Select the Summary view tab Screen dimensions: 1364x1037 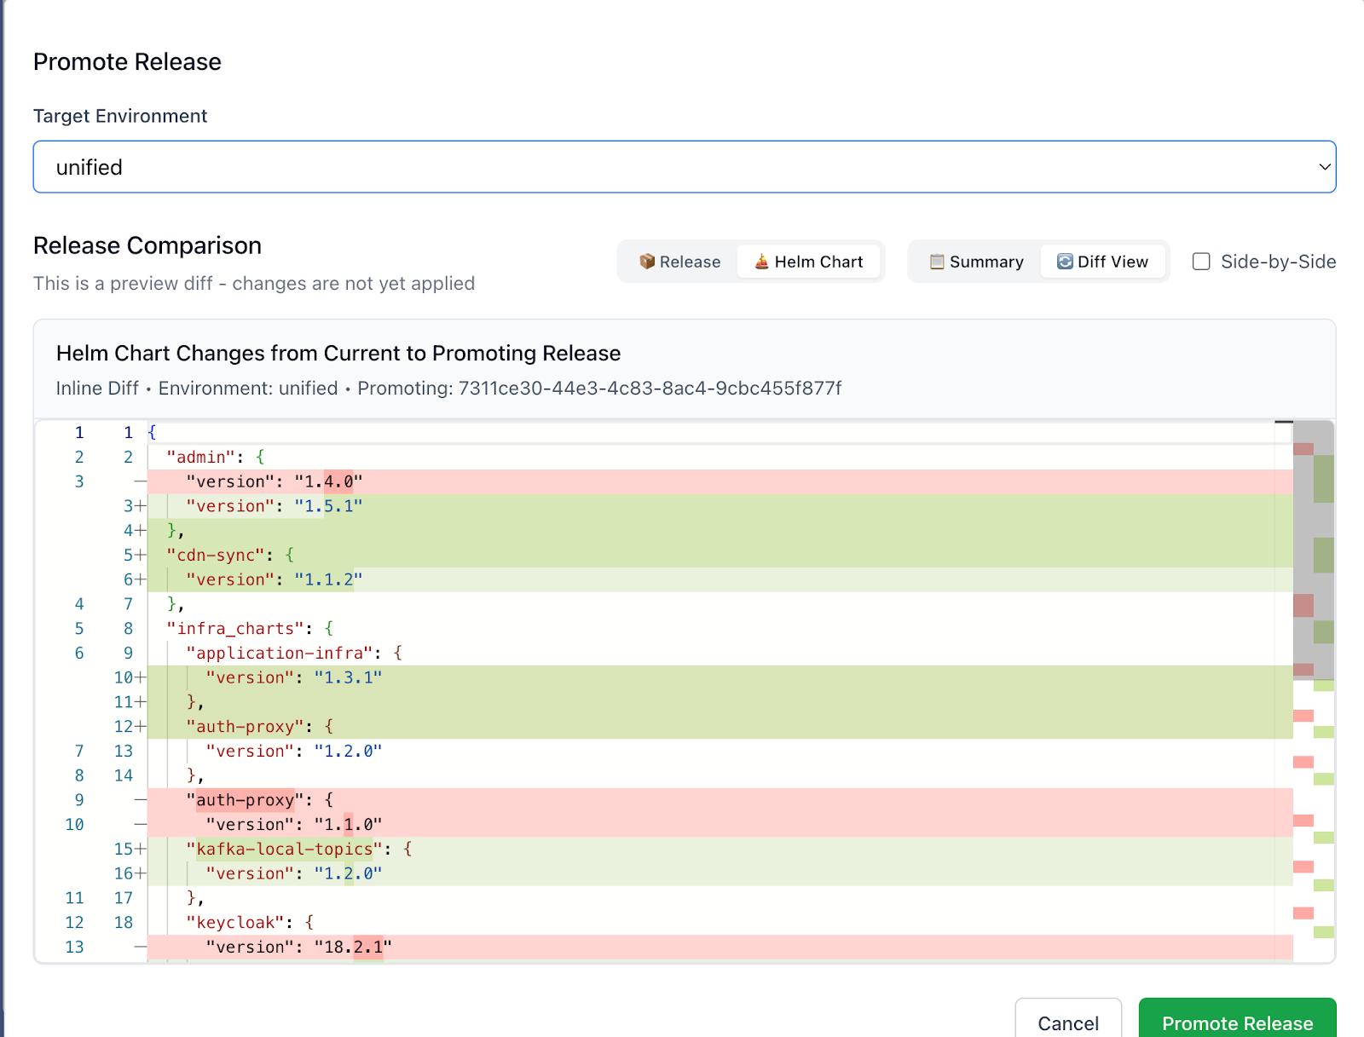pos(976,262)
